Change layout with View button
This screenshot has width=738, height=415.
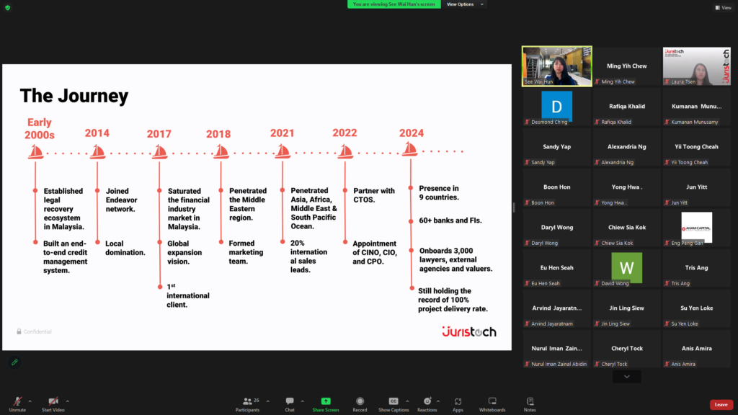[x=724, y=7]
